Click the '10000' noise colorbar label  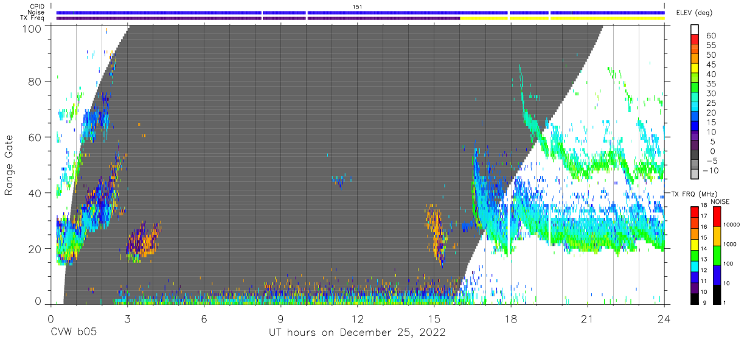(731, 225)
